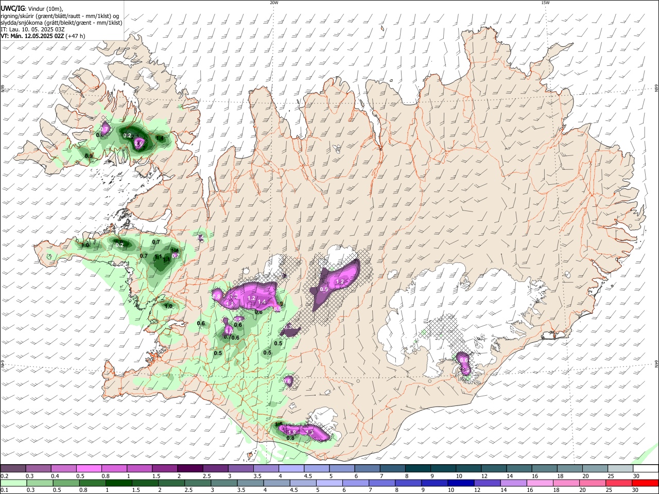The width and height of the screenshot is (659, 494).
Task: Click the 'slydda/snjókoma' legend description line
Action: pos(61,23)
